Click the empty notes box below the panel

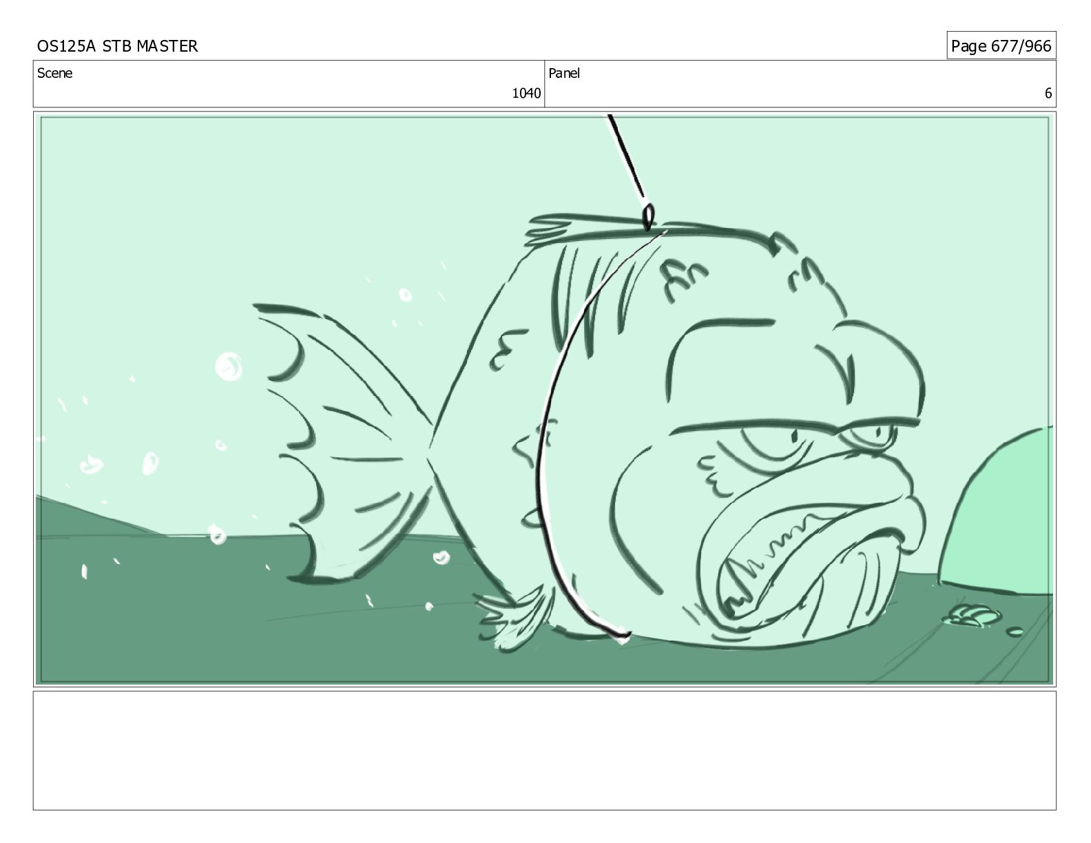544,751
